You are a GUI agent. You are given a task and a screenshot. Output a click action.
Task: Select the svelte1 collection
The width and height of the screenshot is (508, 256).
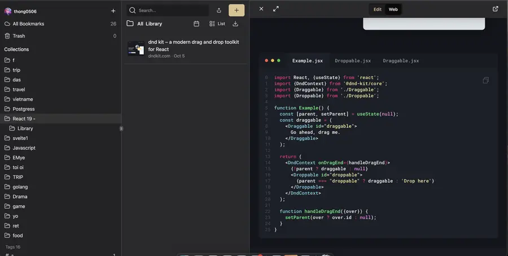click(60, 138)
